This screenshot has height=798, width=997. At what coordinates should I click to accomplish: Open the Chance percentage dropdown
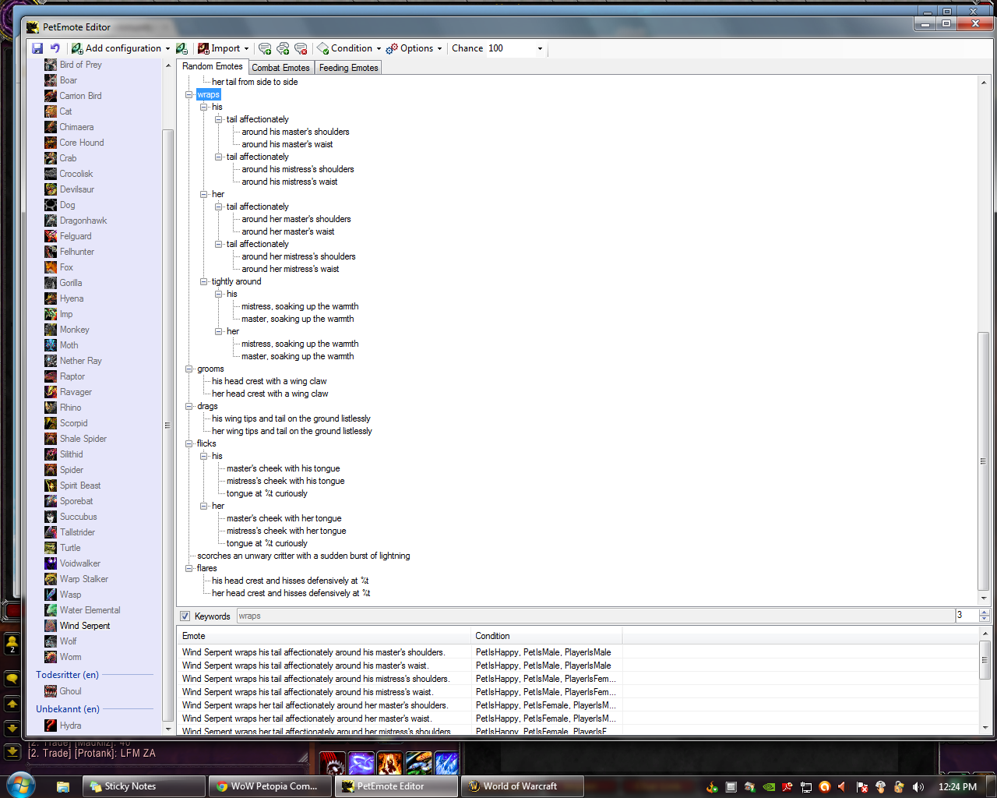pyautogui.click(x=540, y=48)
